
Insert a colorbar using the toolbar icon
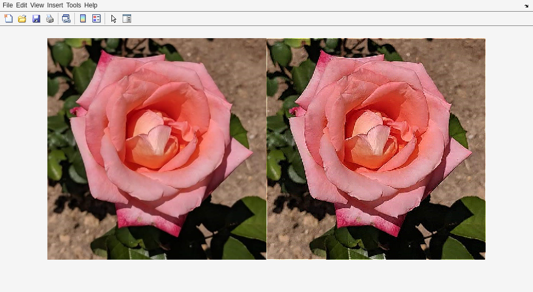tap(82, 19)
